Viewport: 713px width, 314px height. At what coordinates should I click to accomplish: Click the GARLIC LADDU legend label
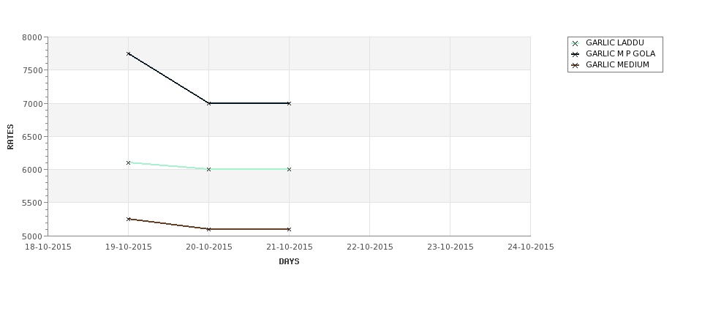(615, 42)
